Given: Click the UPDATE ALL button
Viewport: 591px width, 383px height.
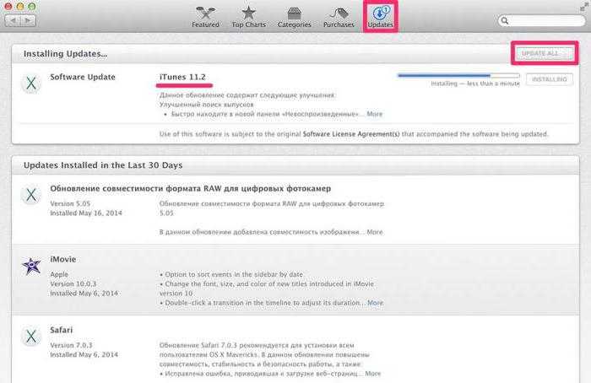Looking at the screenshot, I should click(544, 53).
